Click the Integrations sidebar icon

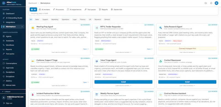point(4,22)
